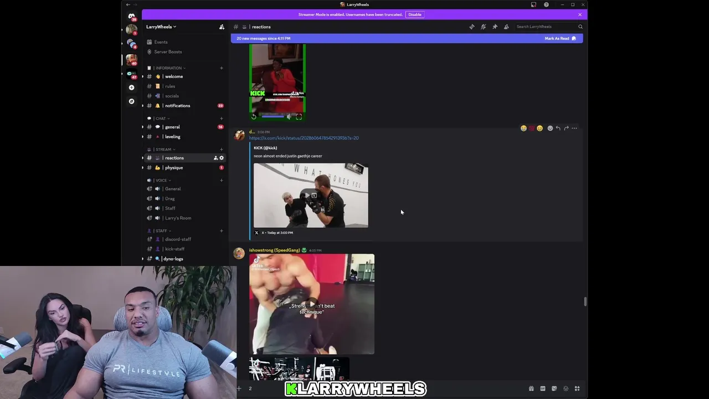The width and height of the screenshot is (709, 399).
Task: Join the Drag voice channel
Action: (184, 198)
